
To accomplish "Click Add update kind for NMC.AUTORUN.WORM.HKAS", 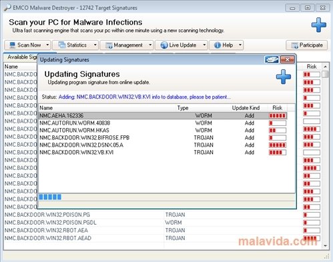I will pyautogui.click(x=250, y=130).
